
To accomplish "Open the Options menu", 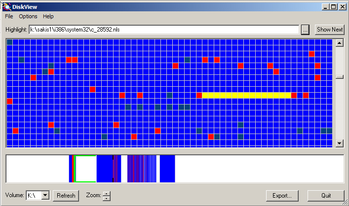I will [28, 16].
